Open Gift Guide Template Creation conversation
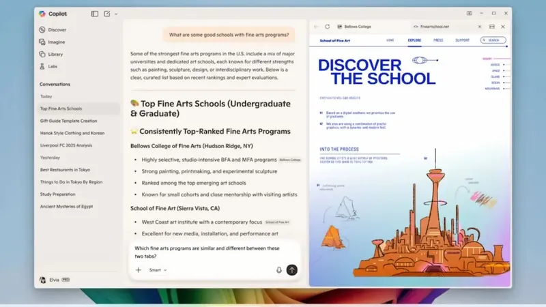 coord(69,121)
